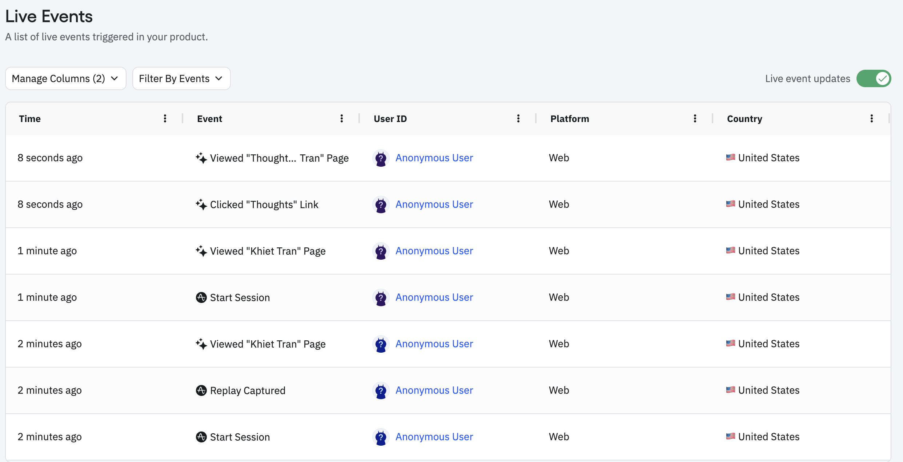Click flag icon in the last Start Session row
Viewport: 903px width, 462px height.
click(731, 437)
